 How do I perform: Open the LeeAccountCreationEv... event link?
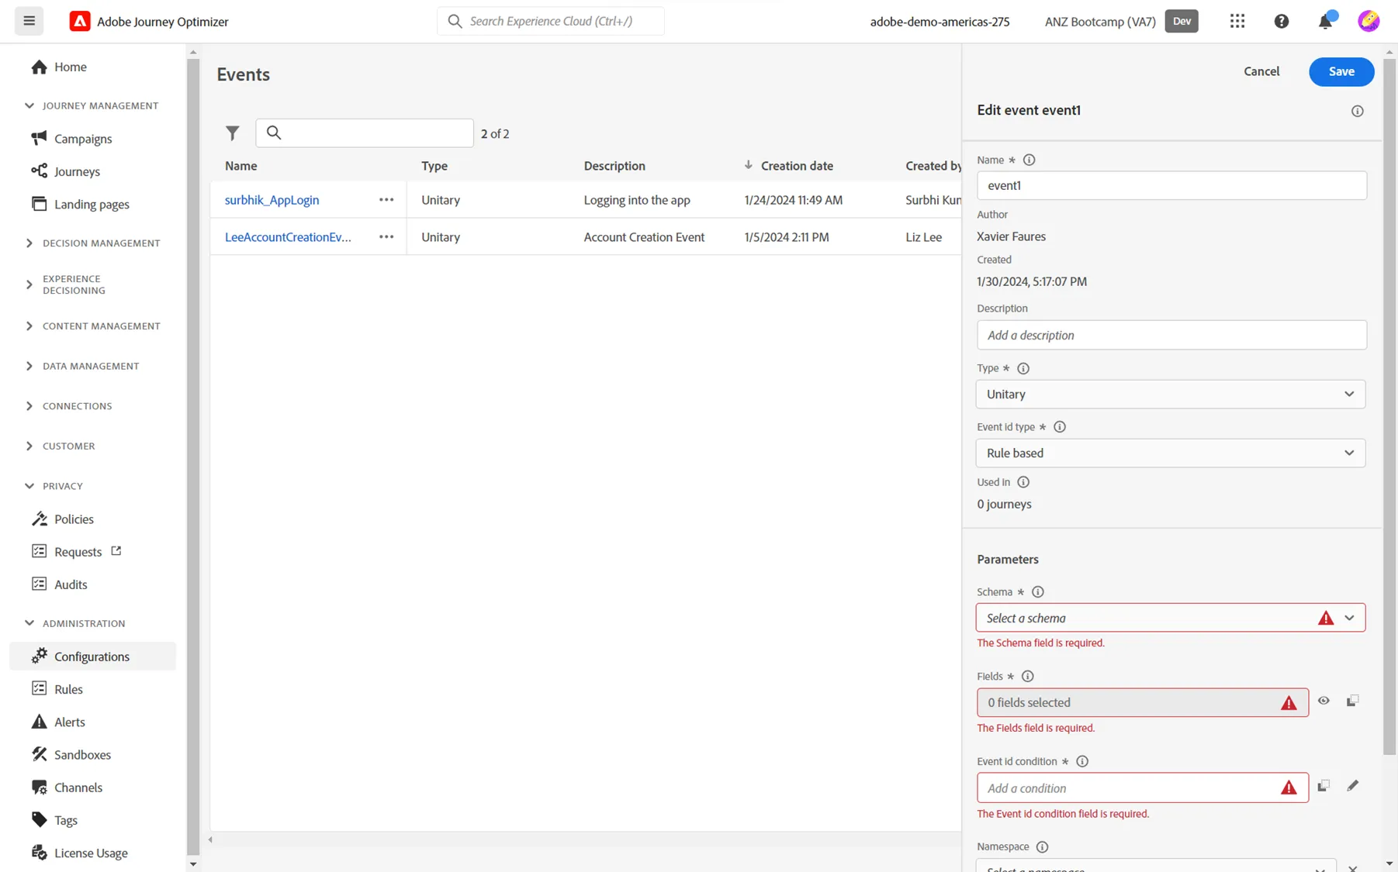point(288,236)
